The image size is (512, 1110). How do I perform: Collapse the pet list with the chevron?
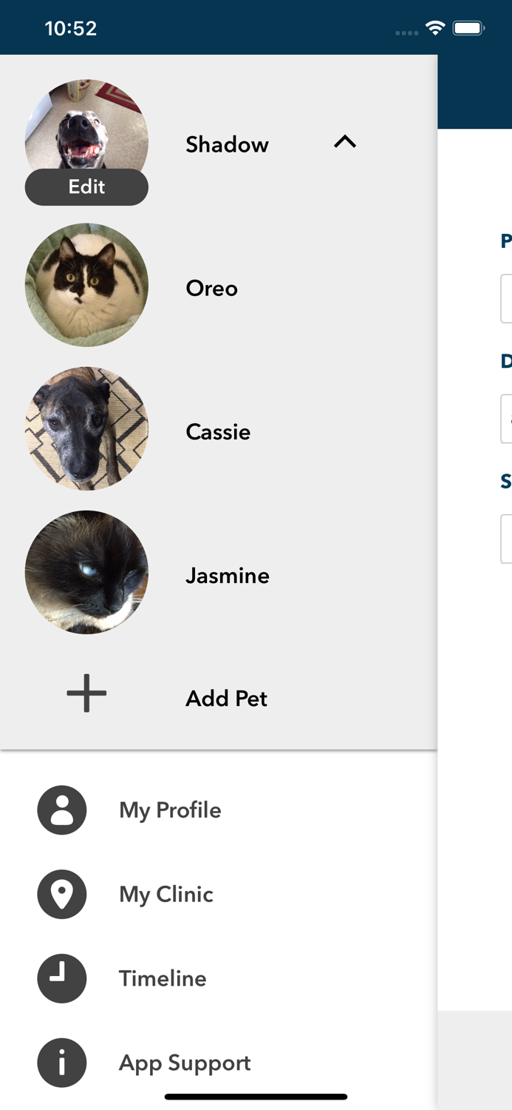coord(344,142)
